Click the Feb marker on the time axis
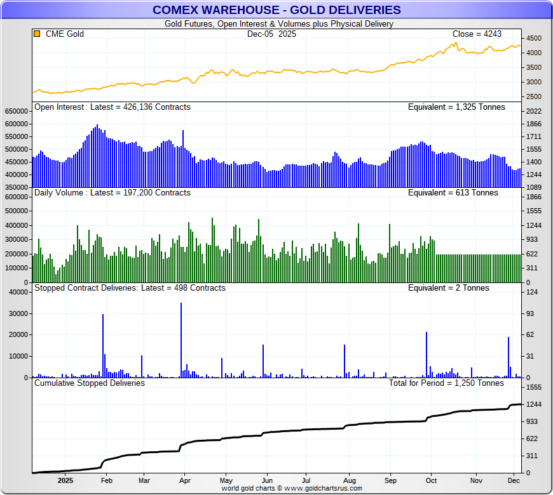The width and height of the screenshot is (553, 495). 106,480
